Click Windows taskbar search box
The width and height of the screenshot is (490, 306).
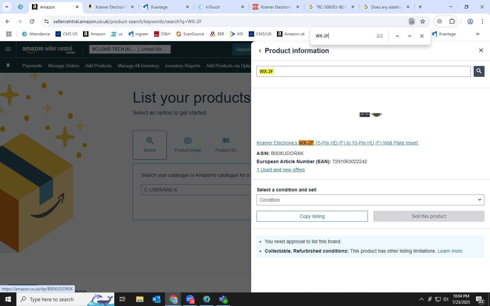pyautogui.click(x=65, y=299)
